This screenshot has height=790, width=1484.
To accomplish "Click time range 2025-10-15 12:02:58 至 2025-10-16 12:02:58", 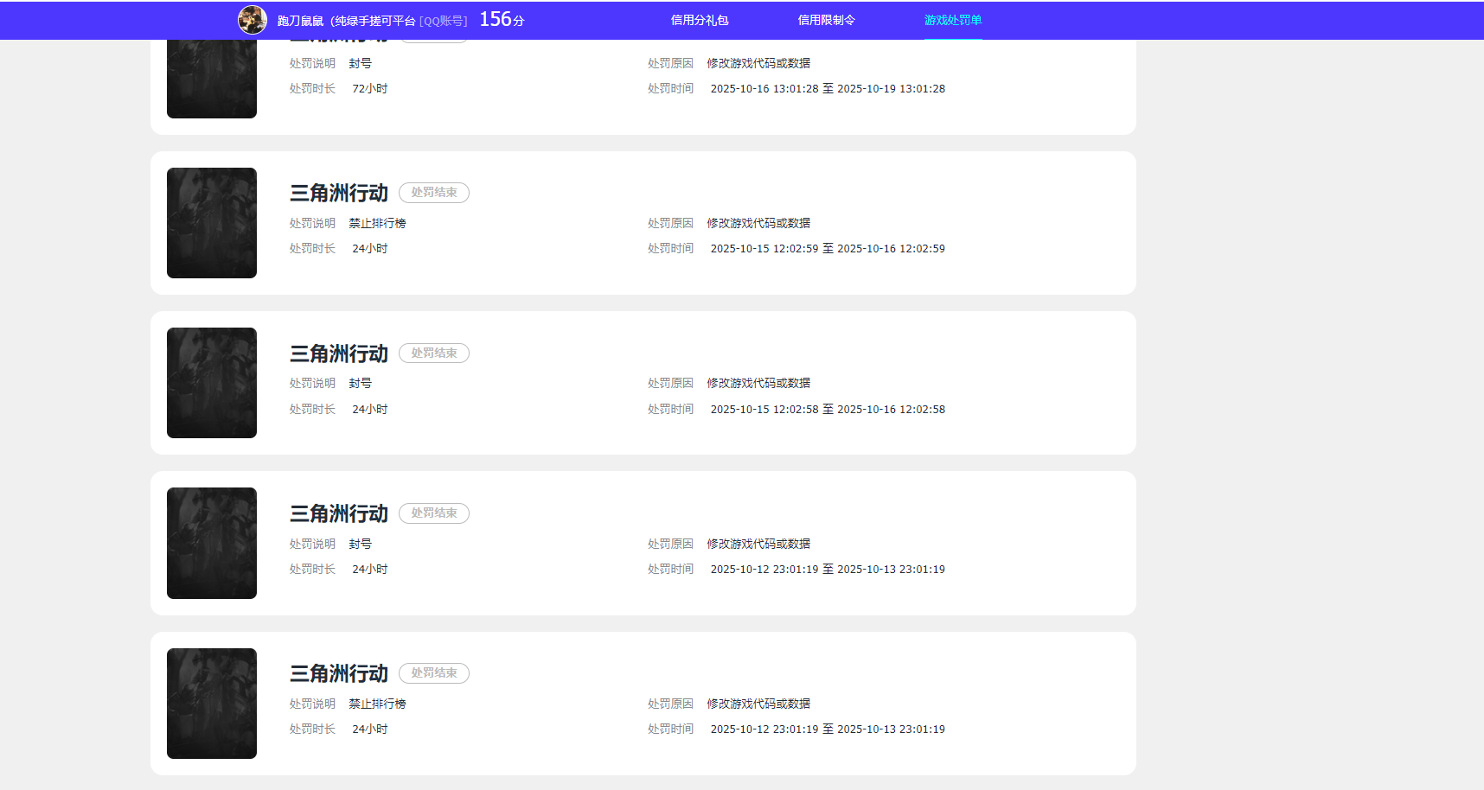I will click(x=828, y=410).
